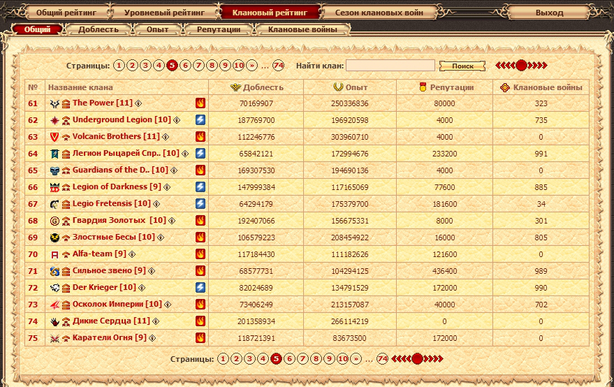614x387 pixels.
Task: Select the Репутации sub-tab
Action: (x=218, y=29)
